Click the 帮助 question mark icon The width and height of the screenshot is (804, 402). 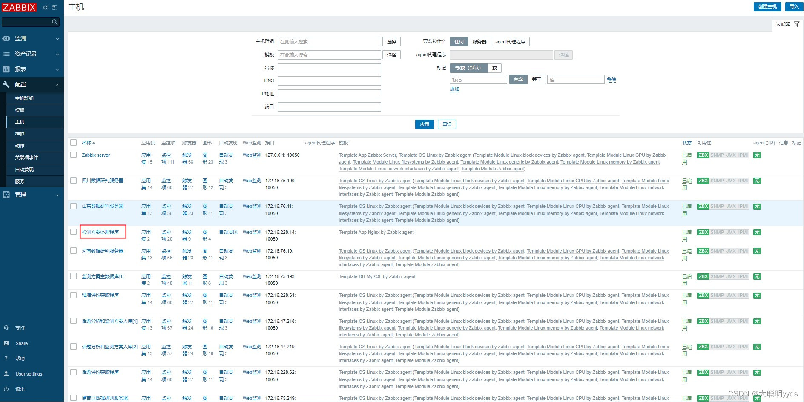point(6,359)
